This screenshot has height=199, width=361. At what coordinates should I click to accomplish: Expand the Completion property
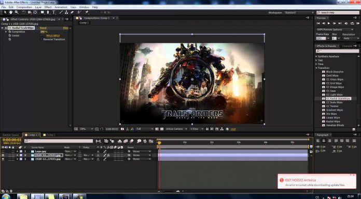[x=6, y=32]
